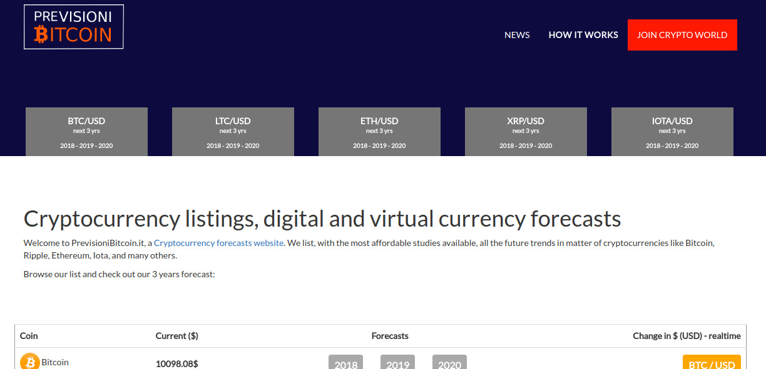Click the Cryptocurrency listings page heading

click(x=322, y=219)
